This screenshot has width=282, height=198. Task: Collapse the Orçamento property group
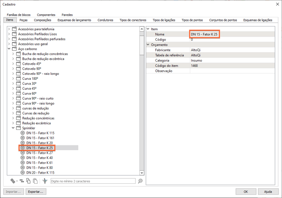(x=148, y=45)
